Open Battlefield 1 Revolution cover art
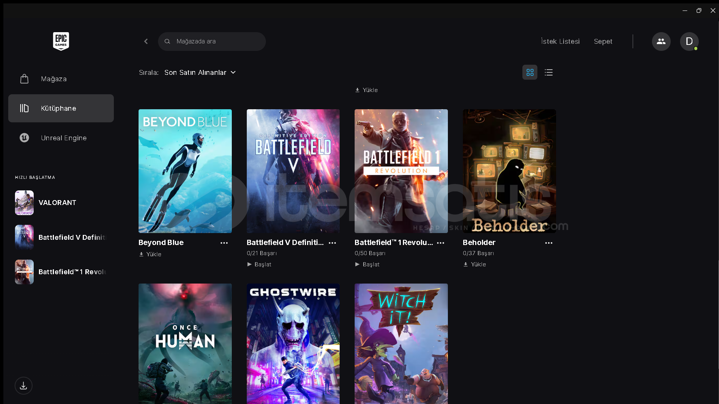Screen dimensions: 719x404 tap(401, 171)
